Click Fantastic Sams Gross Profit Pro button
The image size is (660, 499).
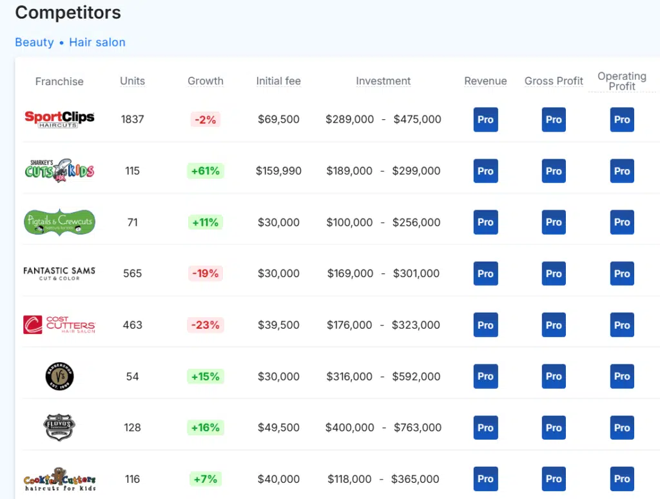coord(554,273)
